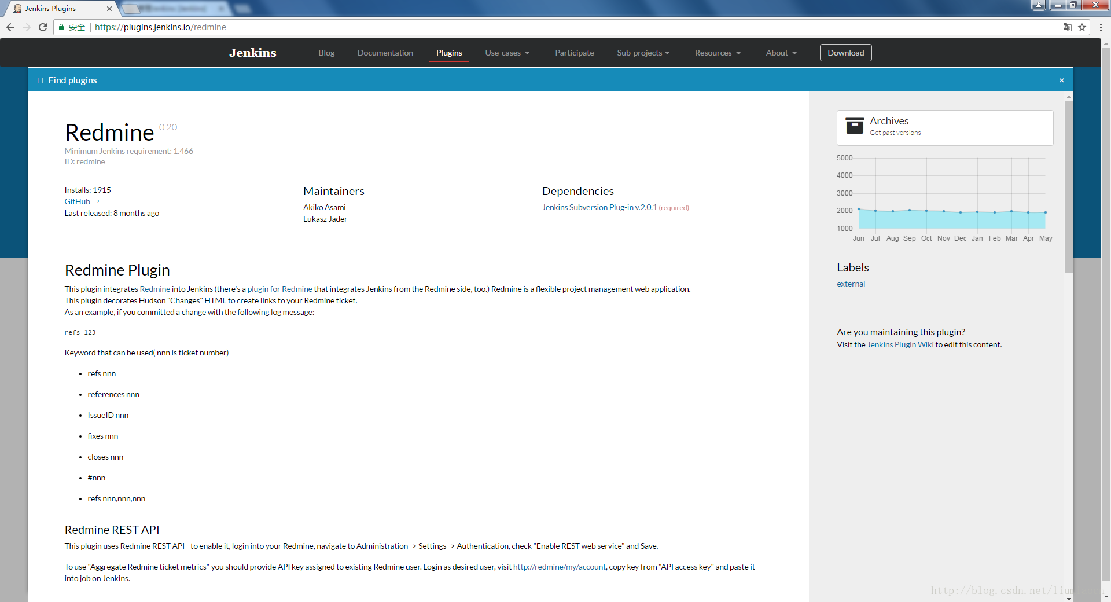
Task: Click the Download button
Action: click(x=845, y=53)
